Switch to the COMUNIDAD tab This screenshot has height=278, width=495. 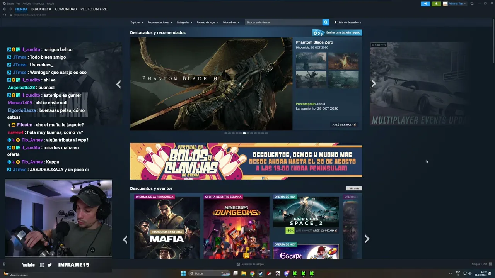pyautogui.click(x=66, y=9)
